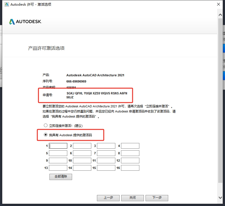Click the scrollbar down arrow
The height and width of the screenshot is (206, 225).
[x=220, y=198]
